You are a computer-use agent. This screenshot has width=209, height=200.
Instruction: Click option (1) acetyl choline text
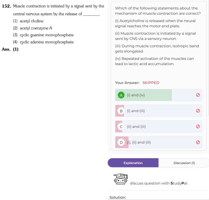click(31, 21)
